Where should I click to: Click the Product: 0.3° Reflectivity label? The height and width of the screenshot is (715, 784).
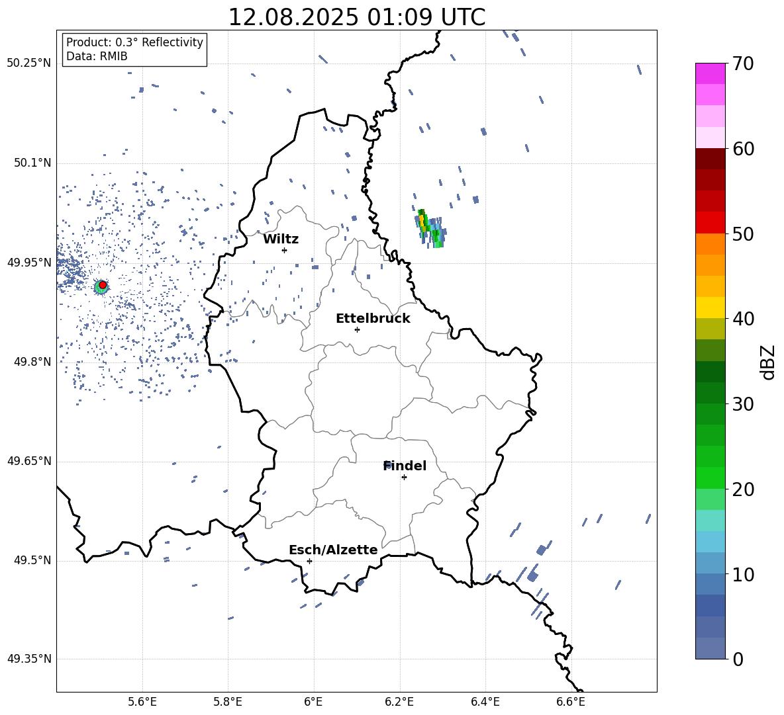click(134, 42)
